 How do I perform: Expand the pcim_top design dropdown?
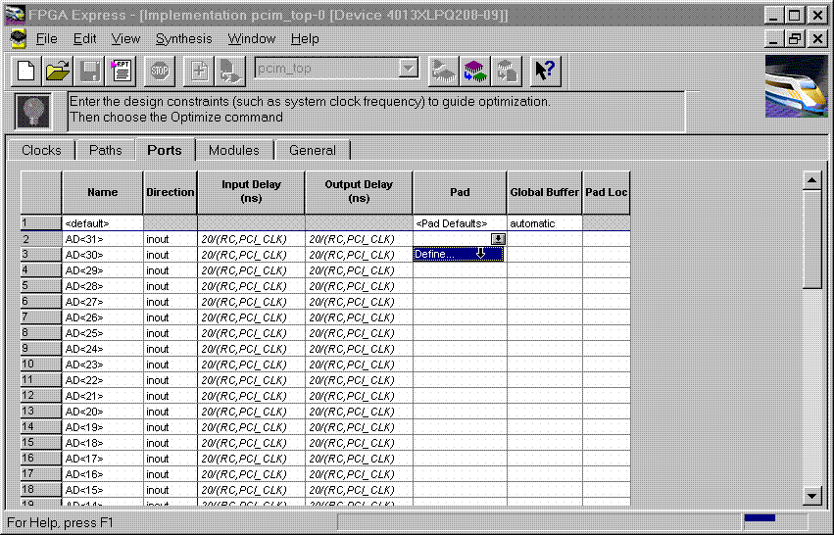(x=409, y=69)
